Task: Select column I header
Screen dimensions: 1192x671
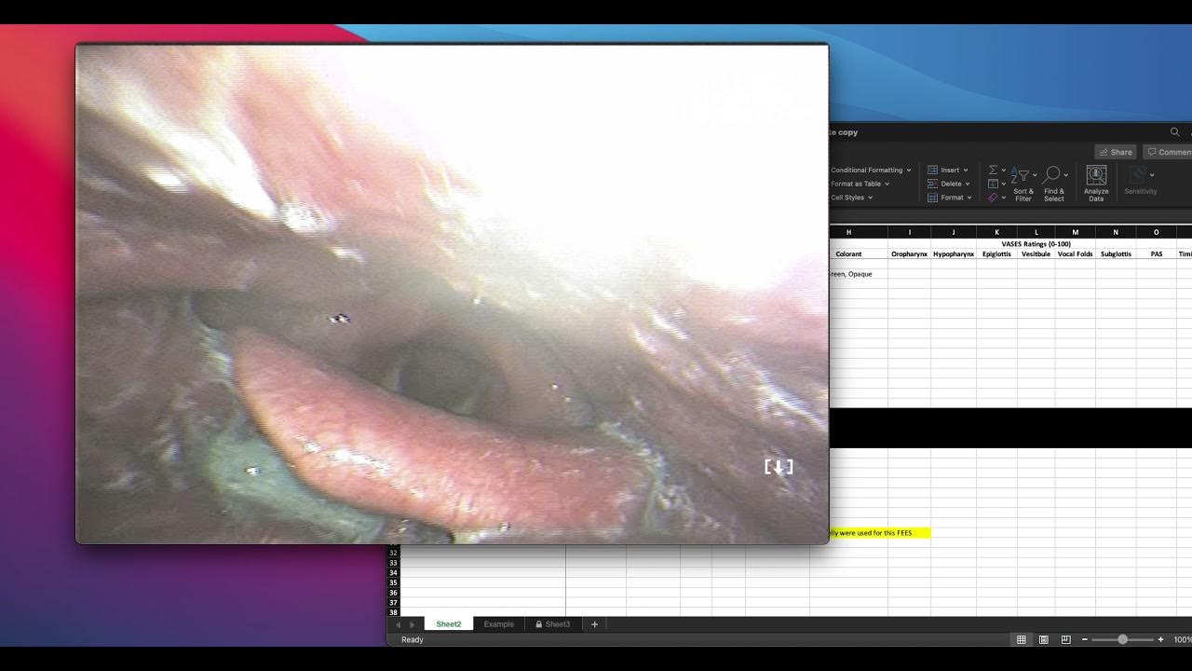Action: tap(909, 232)
